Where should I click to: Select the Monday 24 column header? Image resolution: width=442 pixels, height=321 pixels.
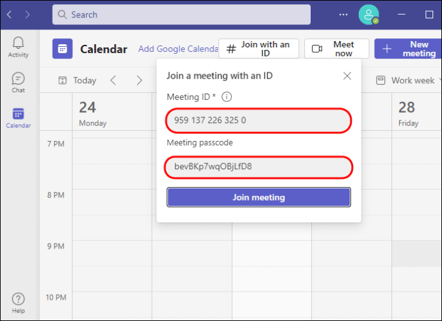pos(112,111)
